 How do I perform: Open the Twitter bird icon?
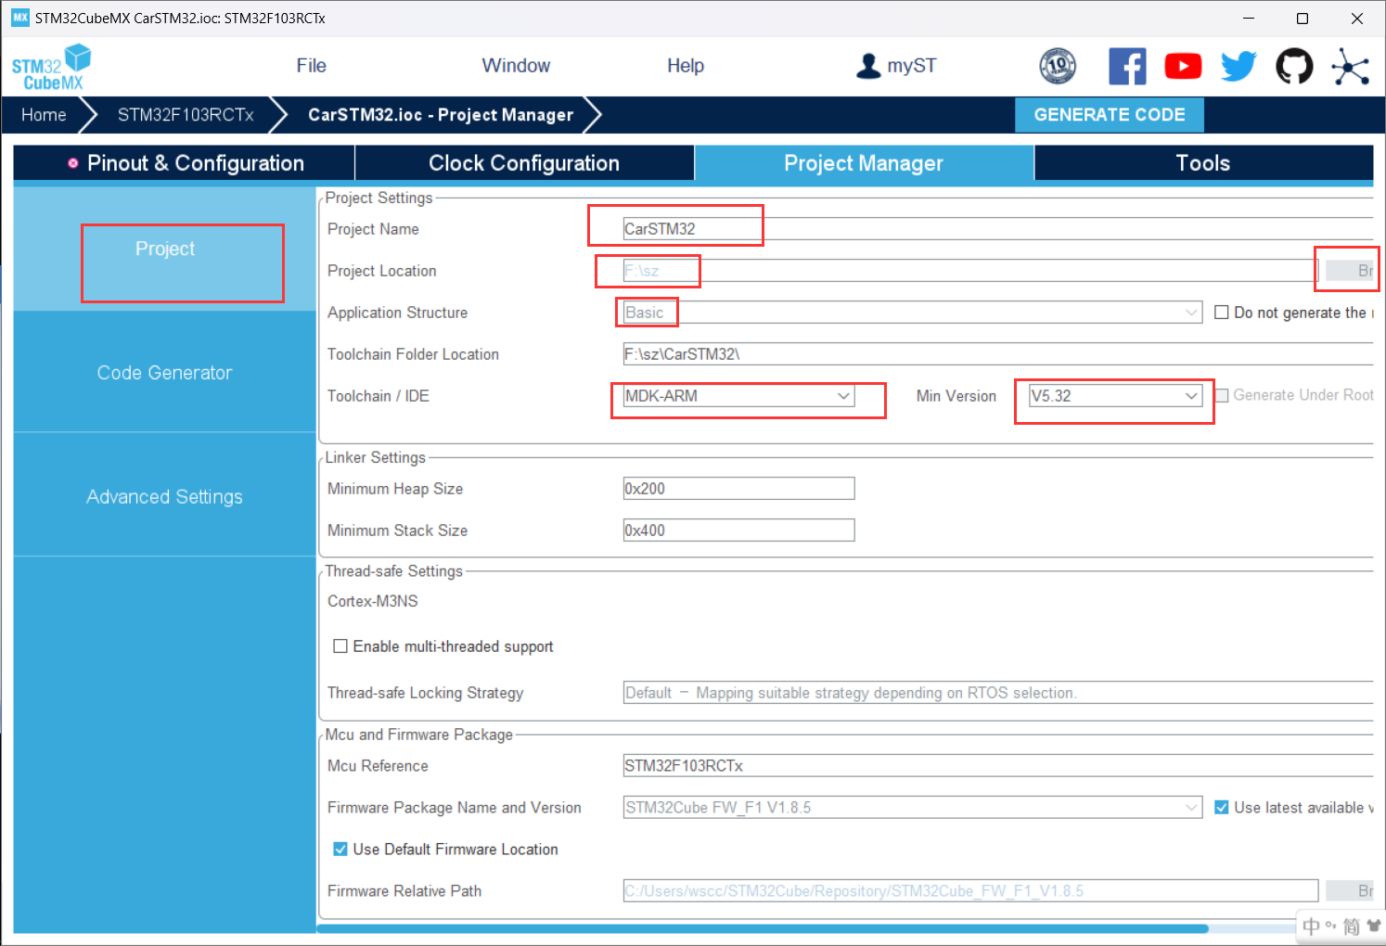pos(1238,66)
